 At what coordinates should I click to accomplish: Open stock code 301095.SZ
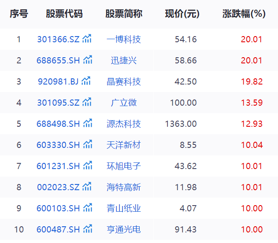pyautogui.click(x=58, y=103)
